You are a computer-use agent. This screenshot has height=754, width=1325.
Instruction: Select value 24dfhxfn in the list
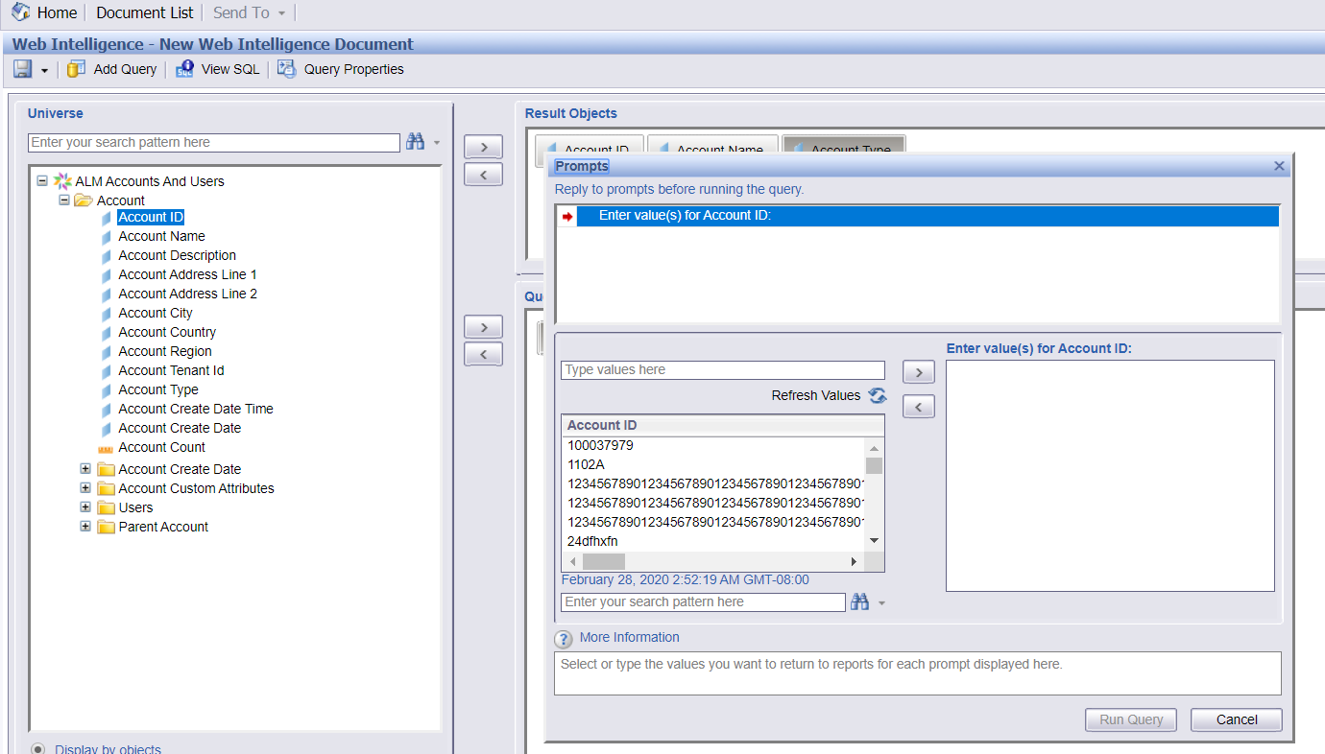592,541
